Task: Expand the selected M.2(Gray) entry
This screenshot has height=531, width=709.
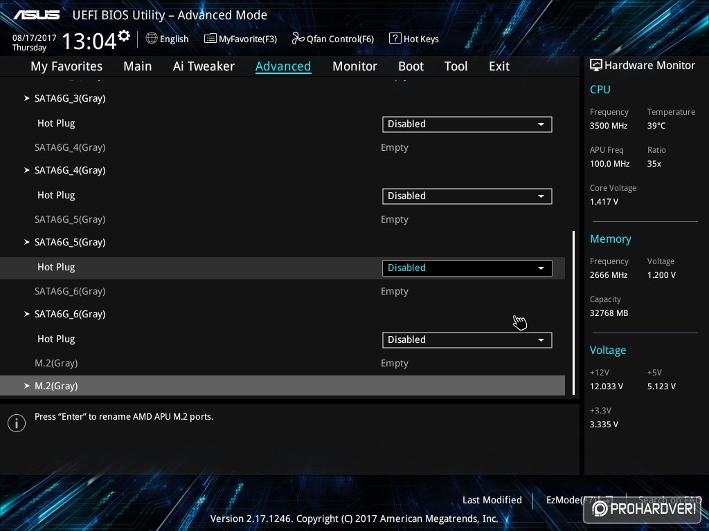Action: coord(282,386)
